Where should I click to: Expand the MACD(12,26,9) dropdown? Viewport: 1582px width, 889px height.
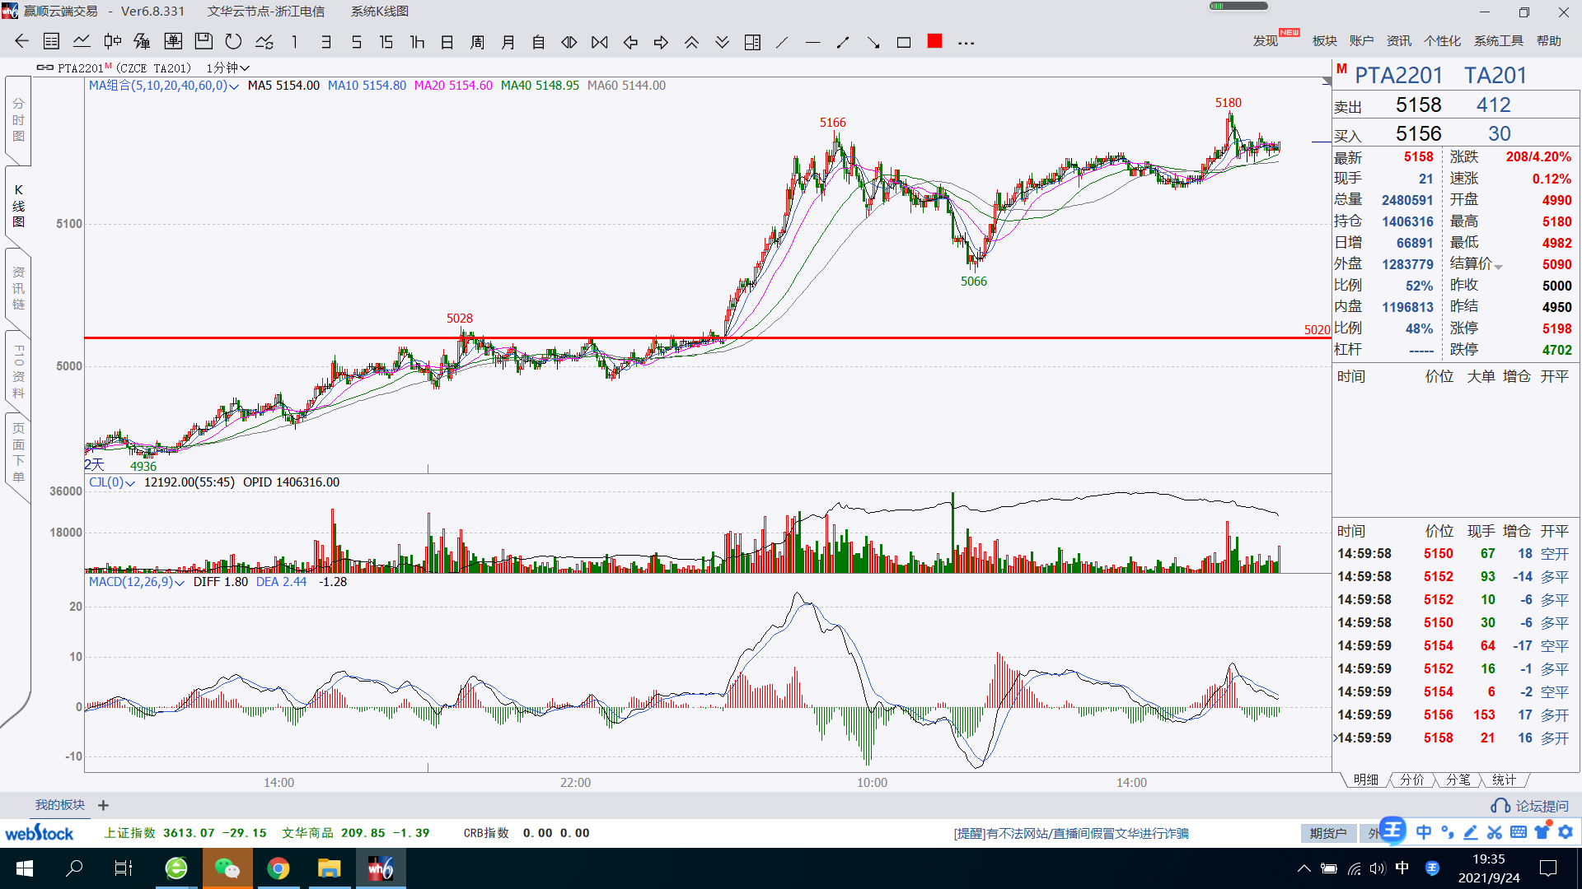[179, 583]
